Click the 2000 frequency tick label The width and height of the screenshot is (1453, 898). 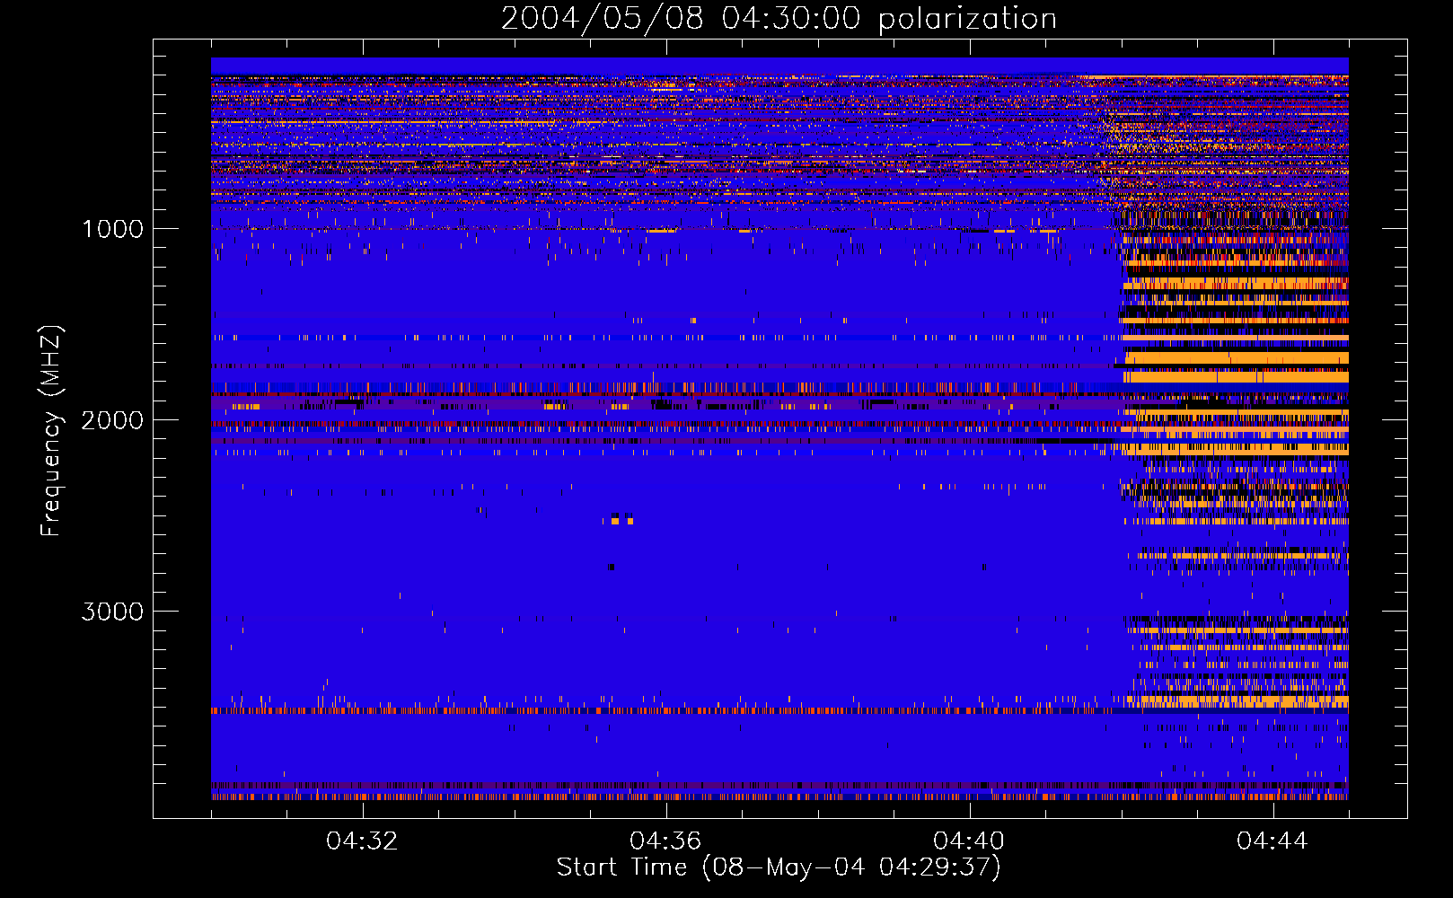[x=112, y=420]
